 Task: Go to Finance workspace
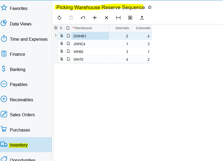pos(17,54)
